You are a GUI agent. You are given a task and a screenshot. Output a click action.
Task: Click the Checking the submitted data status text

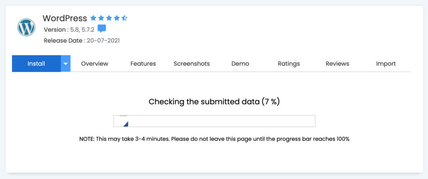(x=214, y=102)
